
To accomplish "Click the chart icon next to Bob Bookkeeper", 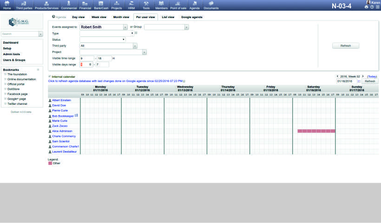I will 76,115.
